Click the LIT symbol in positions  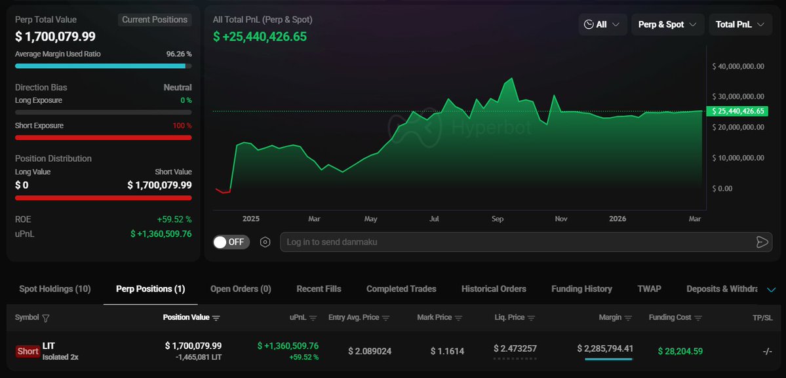pos(49,345)
